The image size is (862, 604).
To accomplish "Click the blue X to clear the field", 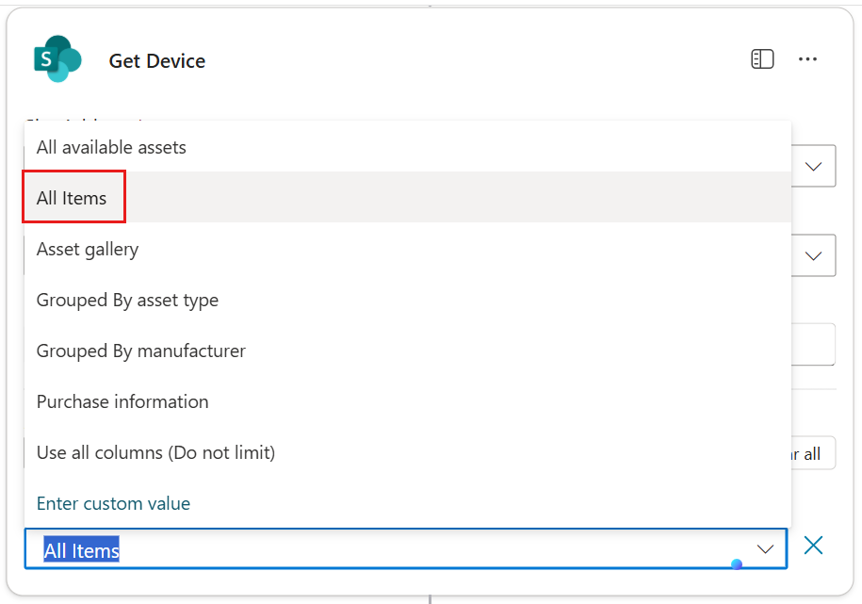I will tap(813, 545).
